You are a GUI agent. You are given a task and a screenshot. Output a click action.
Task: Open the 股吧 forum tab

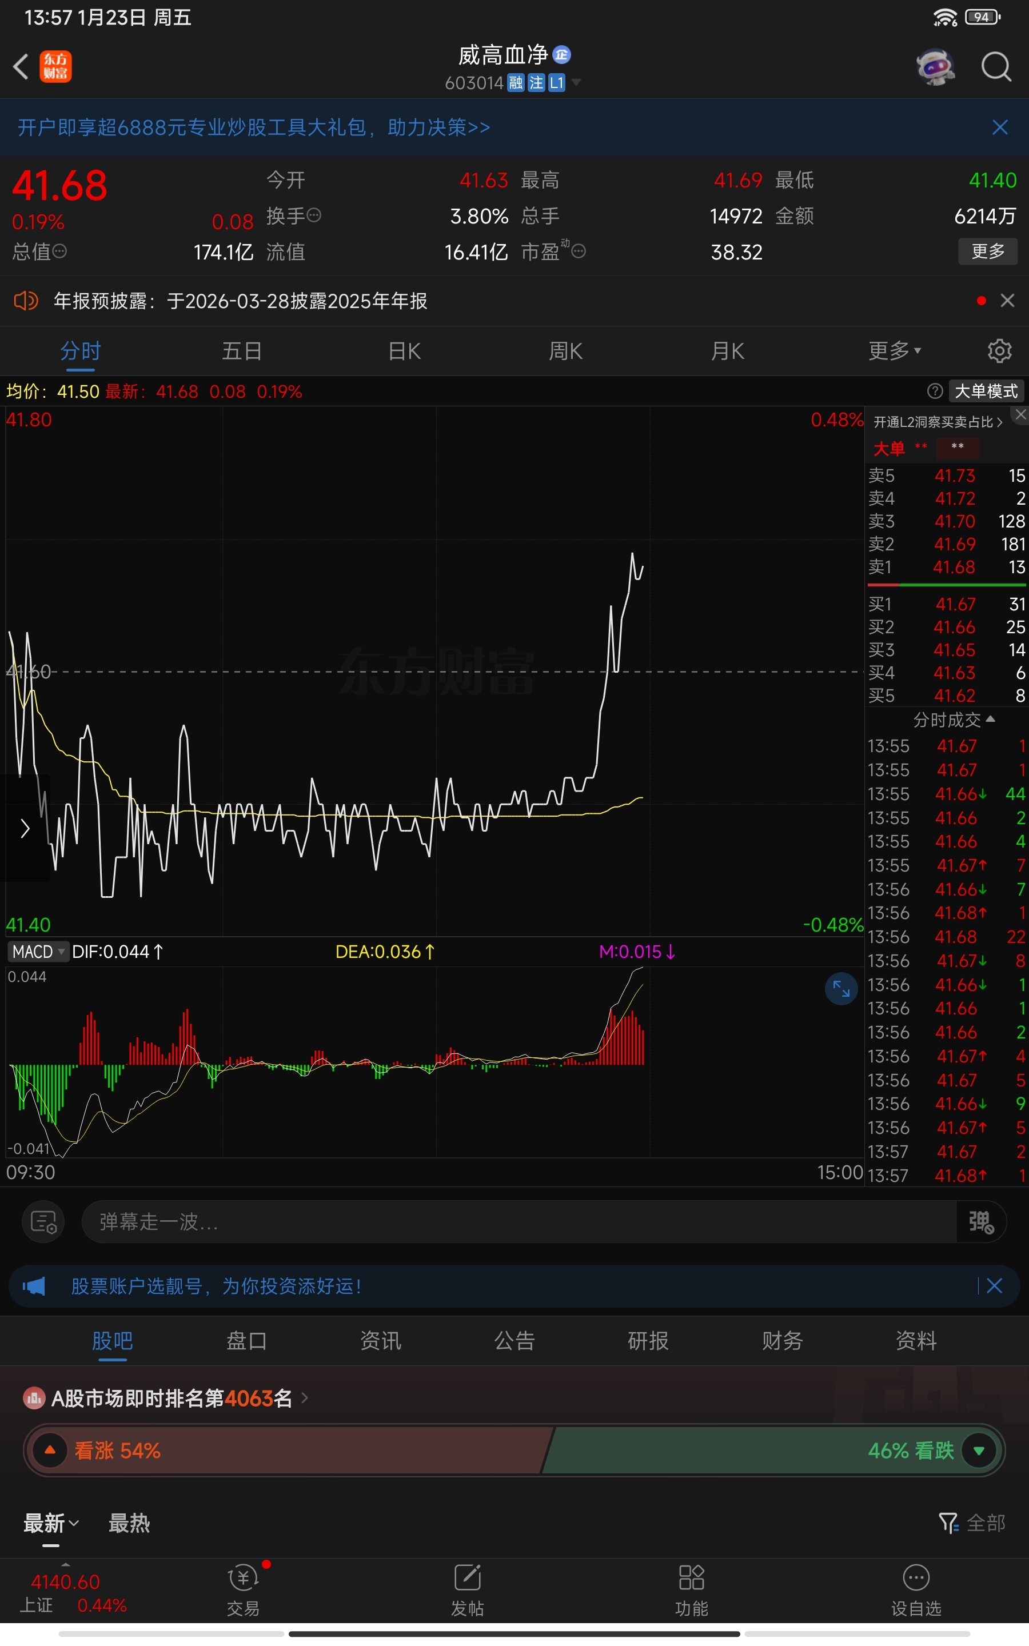tap(112, 1341)
